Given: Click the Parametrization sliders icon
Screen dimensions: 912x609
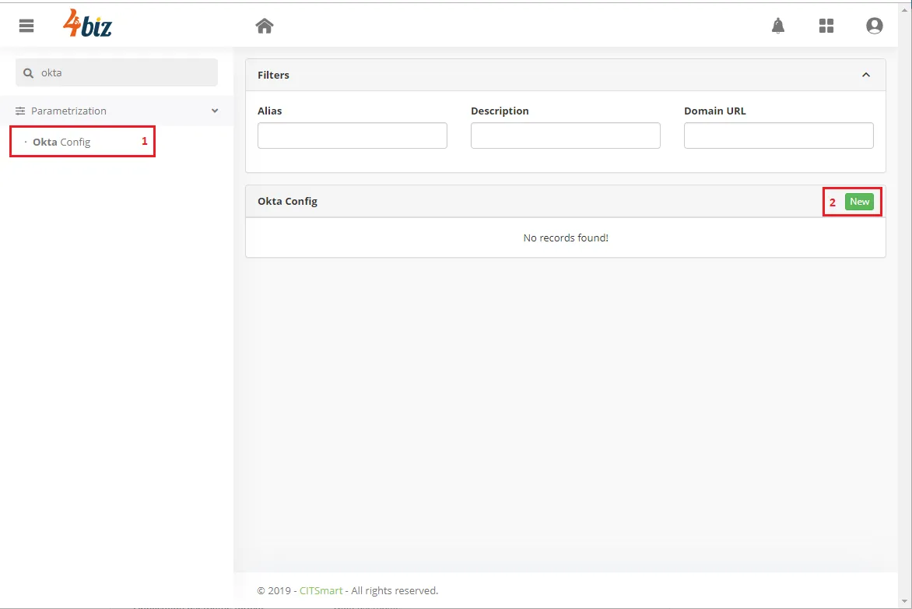Looking at the screenshot, I should [x=20, y=111].
